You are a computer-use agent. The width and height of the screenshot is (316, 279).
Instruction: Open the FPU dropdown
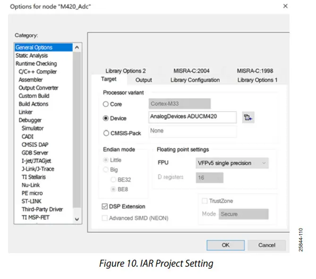(232, 163)
